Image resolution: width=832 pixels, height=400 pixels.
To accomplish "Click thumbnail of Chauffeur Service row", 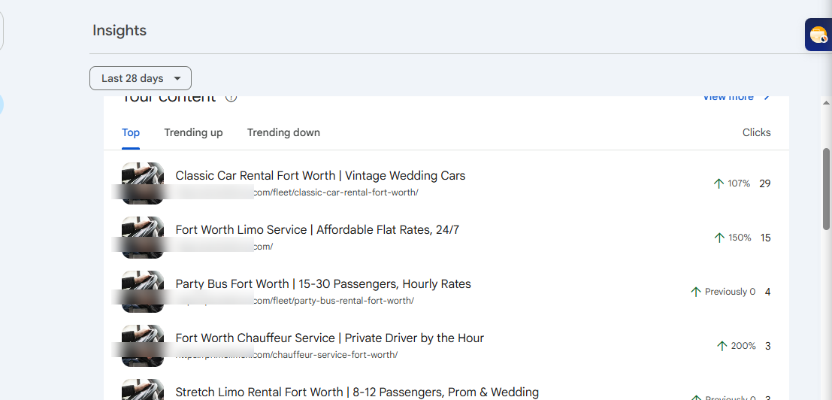I will 143,345.
